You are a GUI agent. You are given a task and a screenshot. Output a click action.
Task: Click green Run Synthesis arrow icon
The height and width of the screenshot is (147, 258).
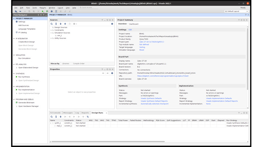17,77
